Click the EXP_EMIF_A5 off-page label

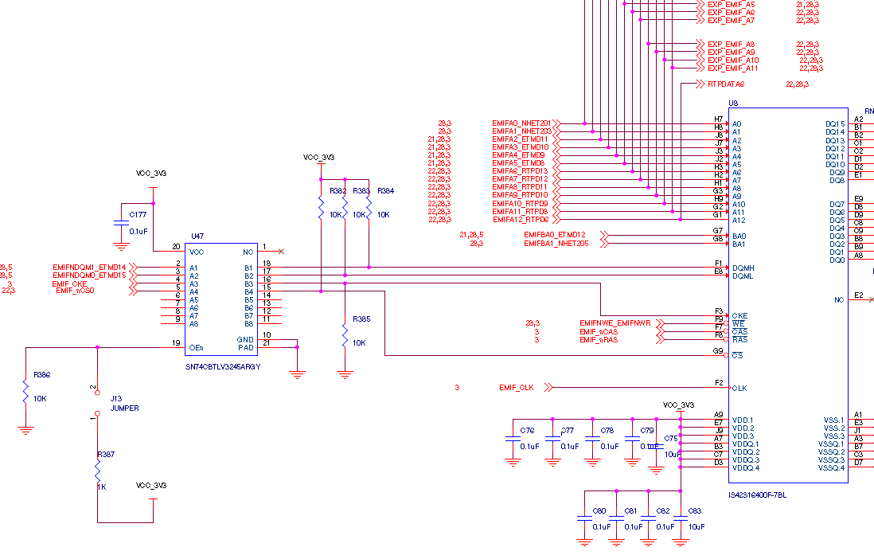pyautogui.click(x=731, y=5)
